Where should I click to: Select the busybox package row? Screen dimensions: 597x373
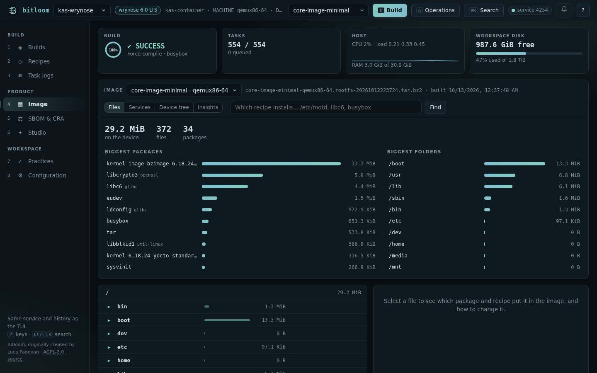241,221
